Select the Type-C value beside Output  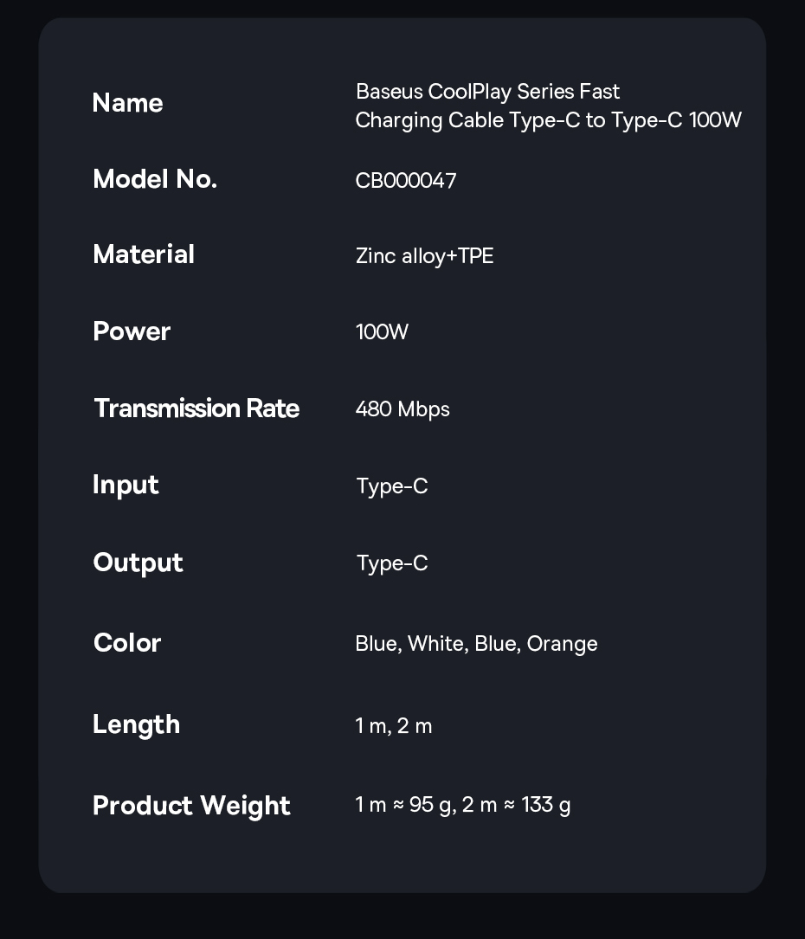pyautogui.click(x=392, y=563)
